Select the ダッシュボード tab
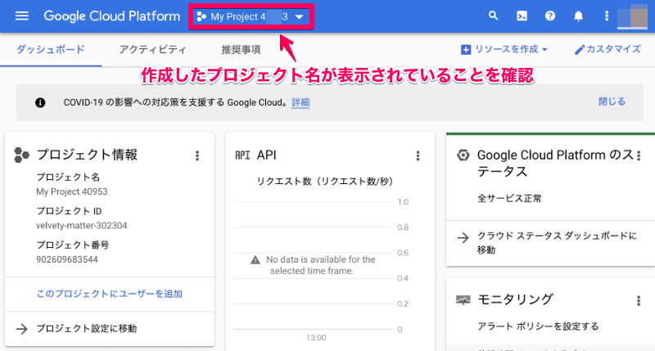Viewport: 655px width, 351px height. pyautogui.click(x=50, y=49)
